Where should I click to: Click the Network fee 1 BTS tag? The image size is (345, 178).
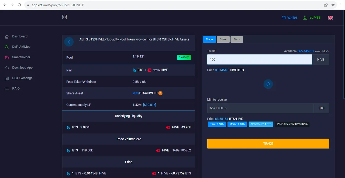261,124
